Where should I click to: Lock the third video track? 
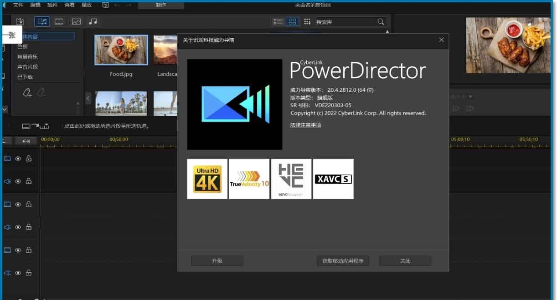29,250
